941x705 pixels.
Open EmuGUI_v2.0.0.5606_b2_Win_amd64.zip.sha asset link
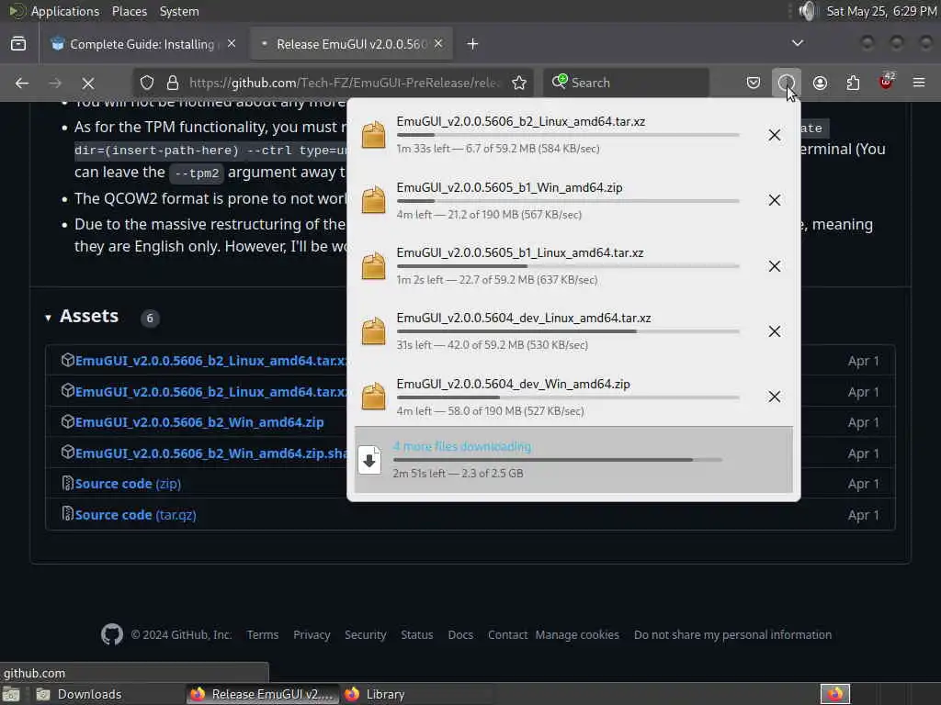[210, 453]
